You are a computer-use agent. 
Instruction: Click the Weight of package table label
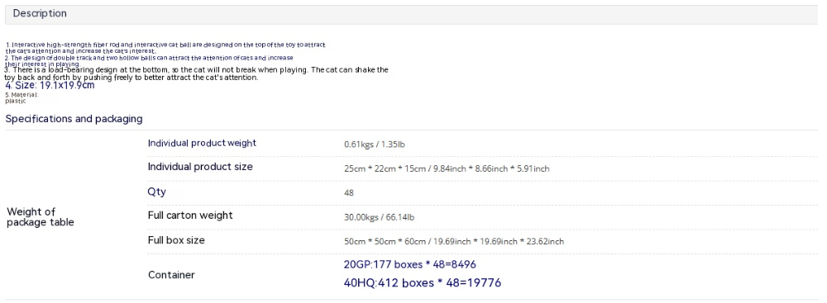point(40,217)
